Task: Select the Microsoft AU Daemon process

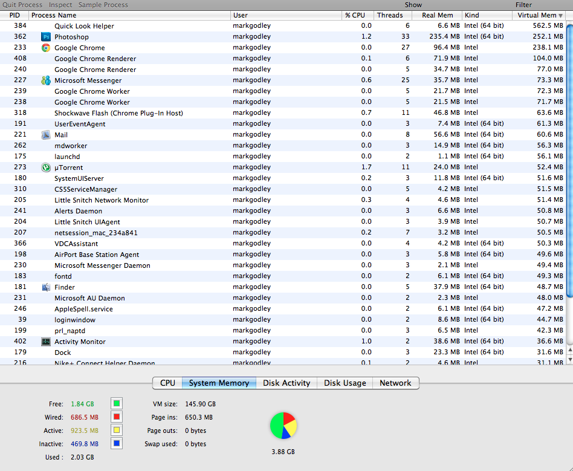Action: (x=282, y=298)
